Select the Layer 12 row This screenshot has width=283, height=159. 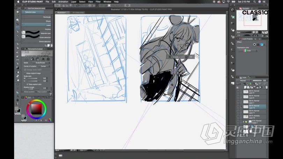point(254,107)
